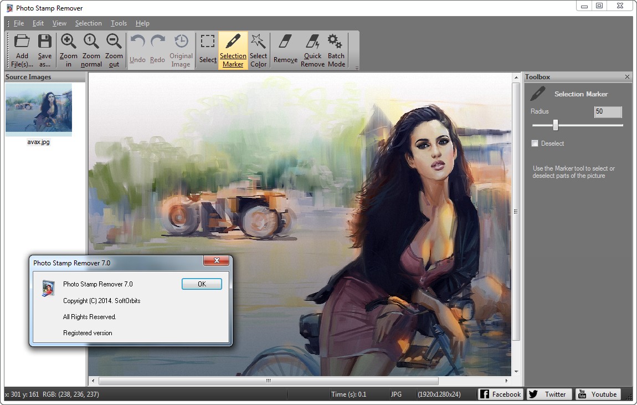The image size is (637, 405).
Task: Click the Toolbox panel title
Action: 537,77
